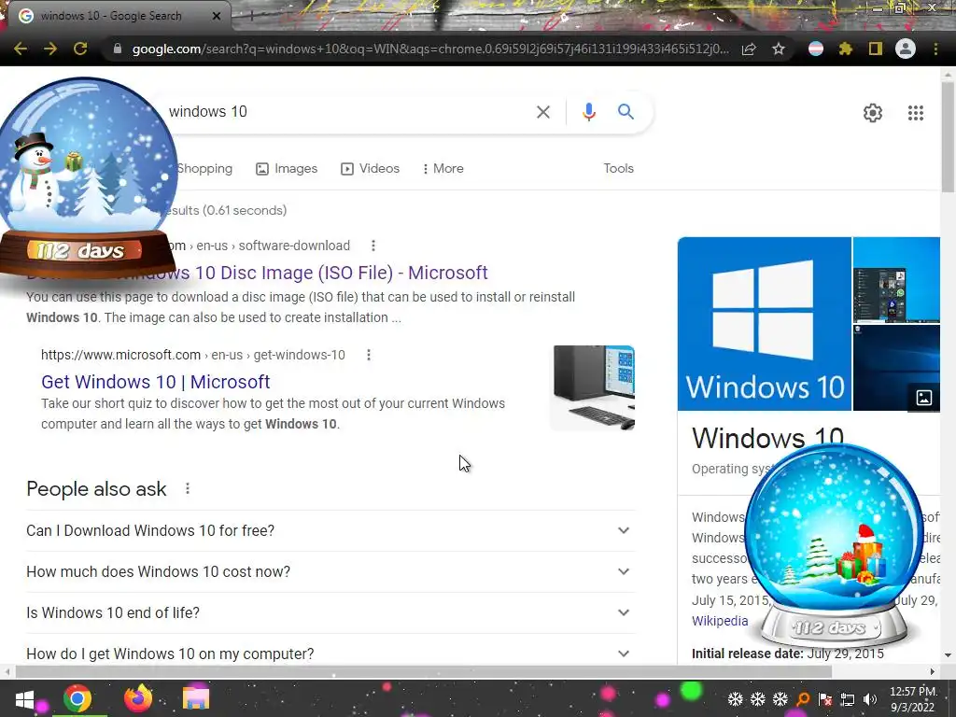Open the More search filters dropdown
This screenshot has height=717, width=956.
coord(443,168)
